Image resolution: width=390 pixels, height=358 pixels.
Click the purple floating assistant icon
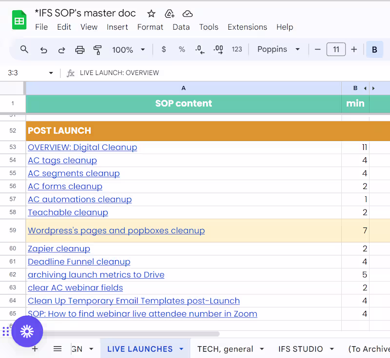(27, 331)
